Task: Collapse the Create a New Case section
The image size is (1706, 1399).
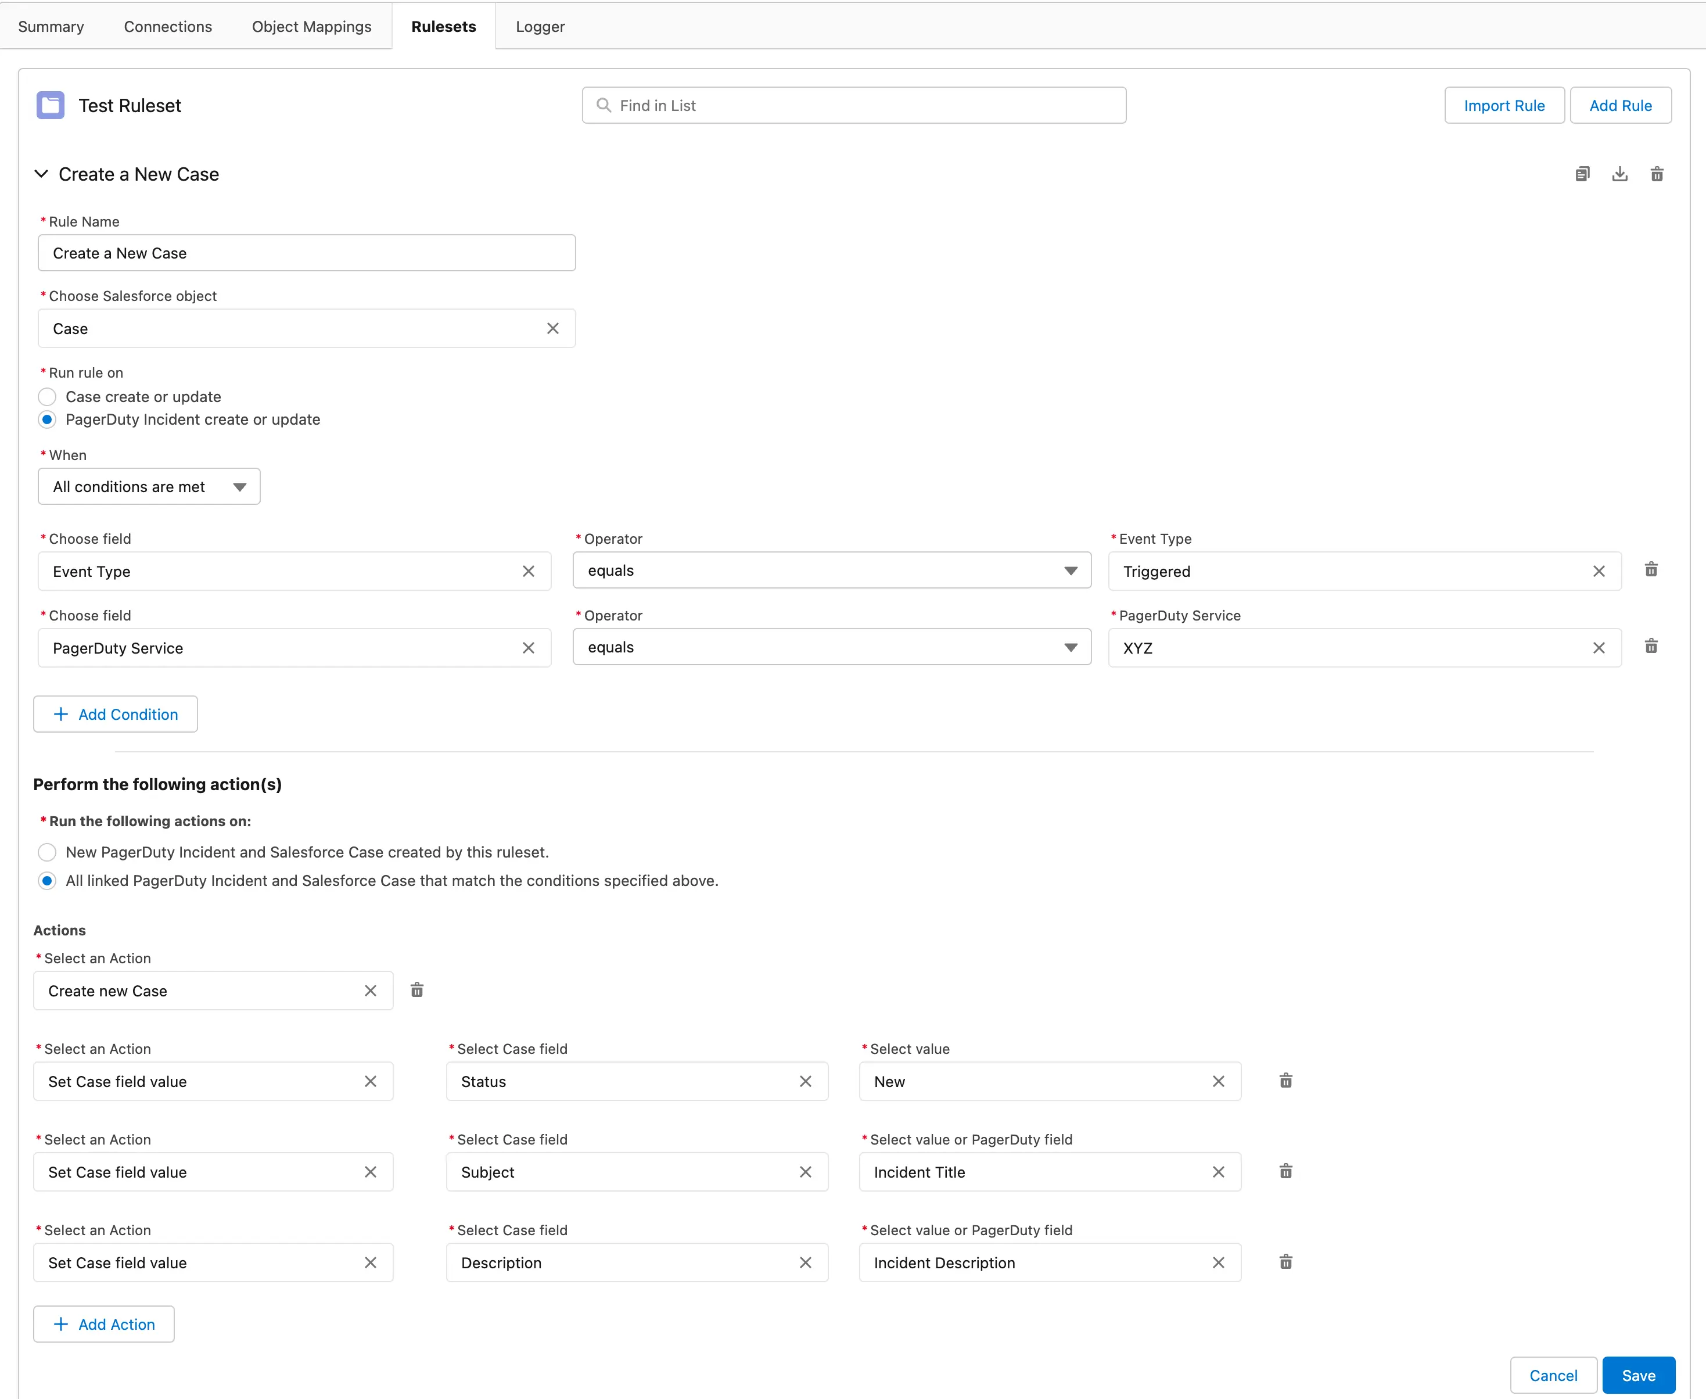Action: [41, 174]
